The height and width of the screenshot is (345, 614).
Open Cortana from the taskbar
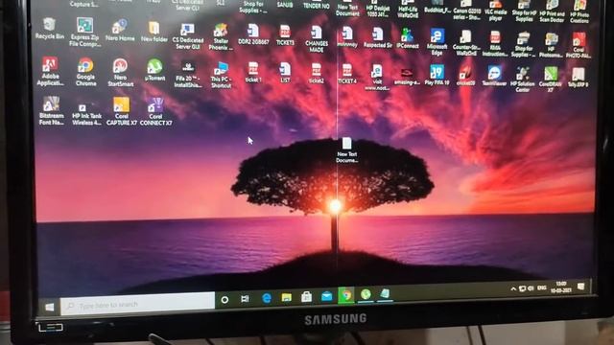pyautogui.click(x=224, y=300)
